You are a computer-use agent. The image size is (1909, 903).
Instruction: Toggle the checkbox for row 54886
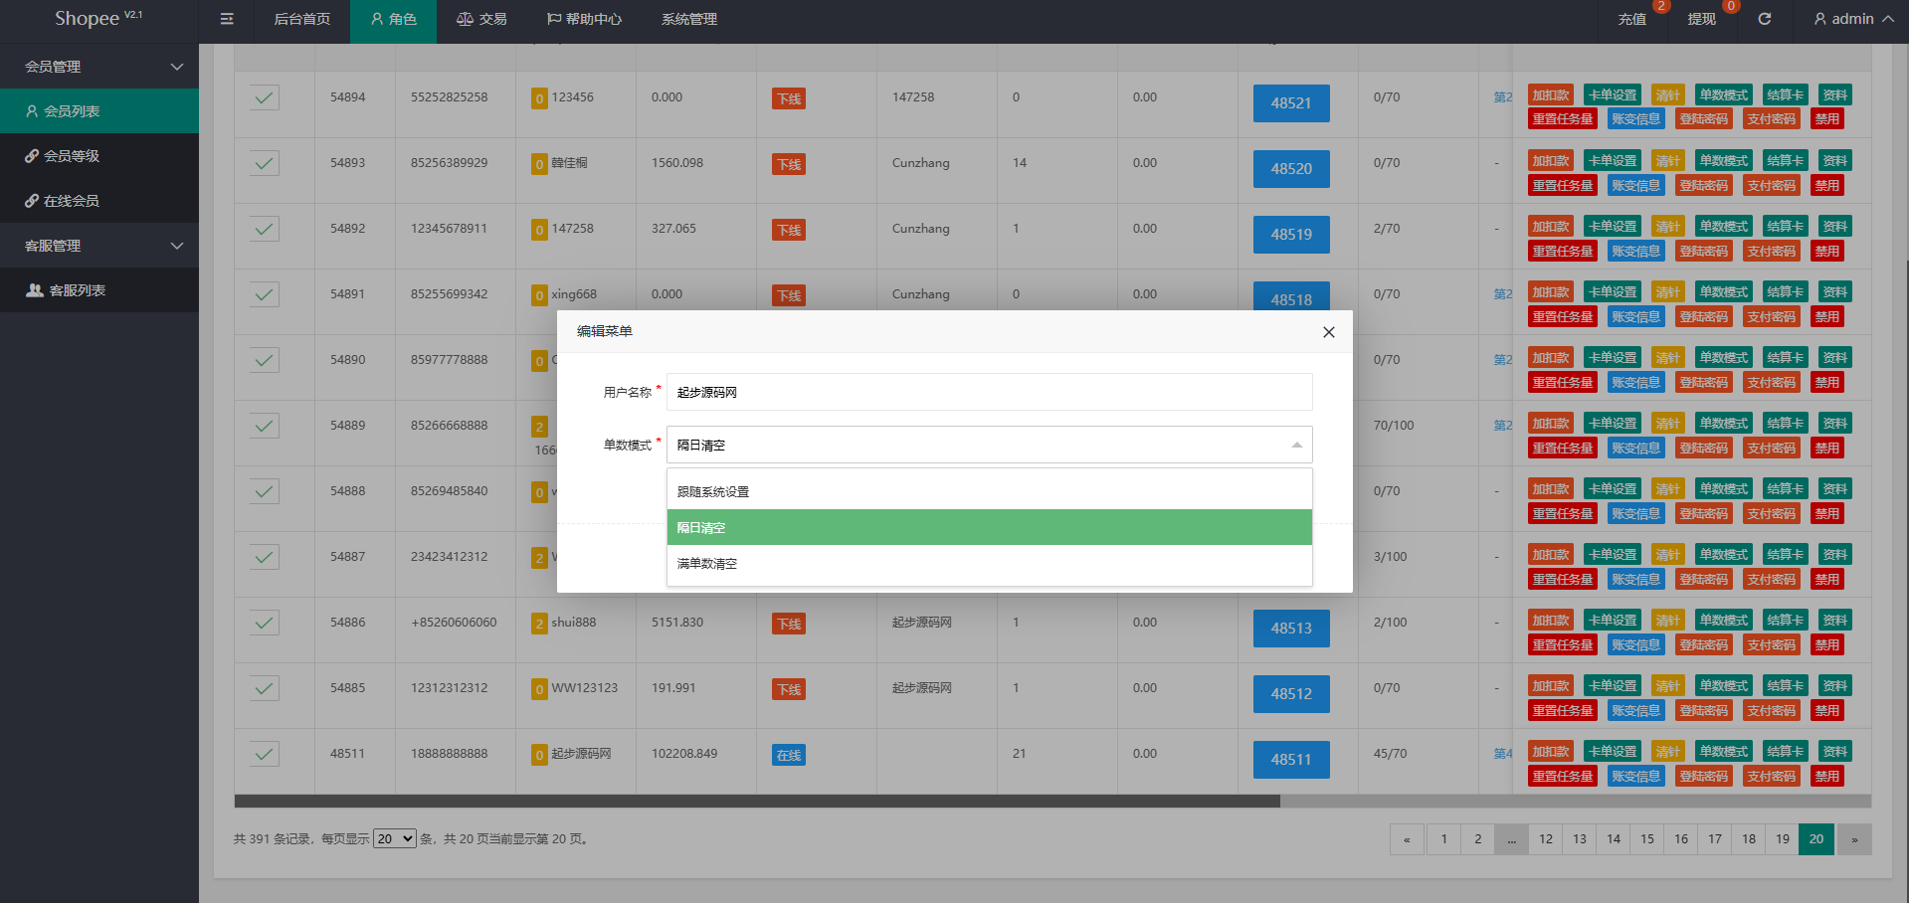click(x=264, y=623)
